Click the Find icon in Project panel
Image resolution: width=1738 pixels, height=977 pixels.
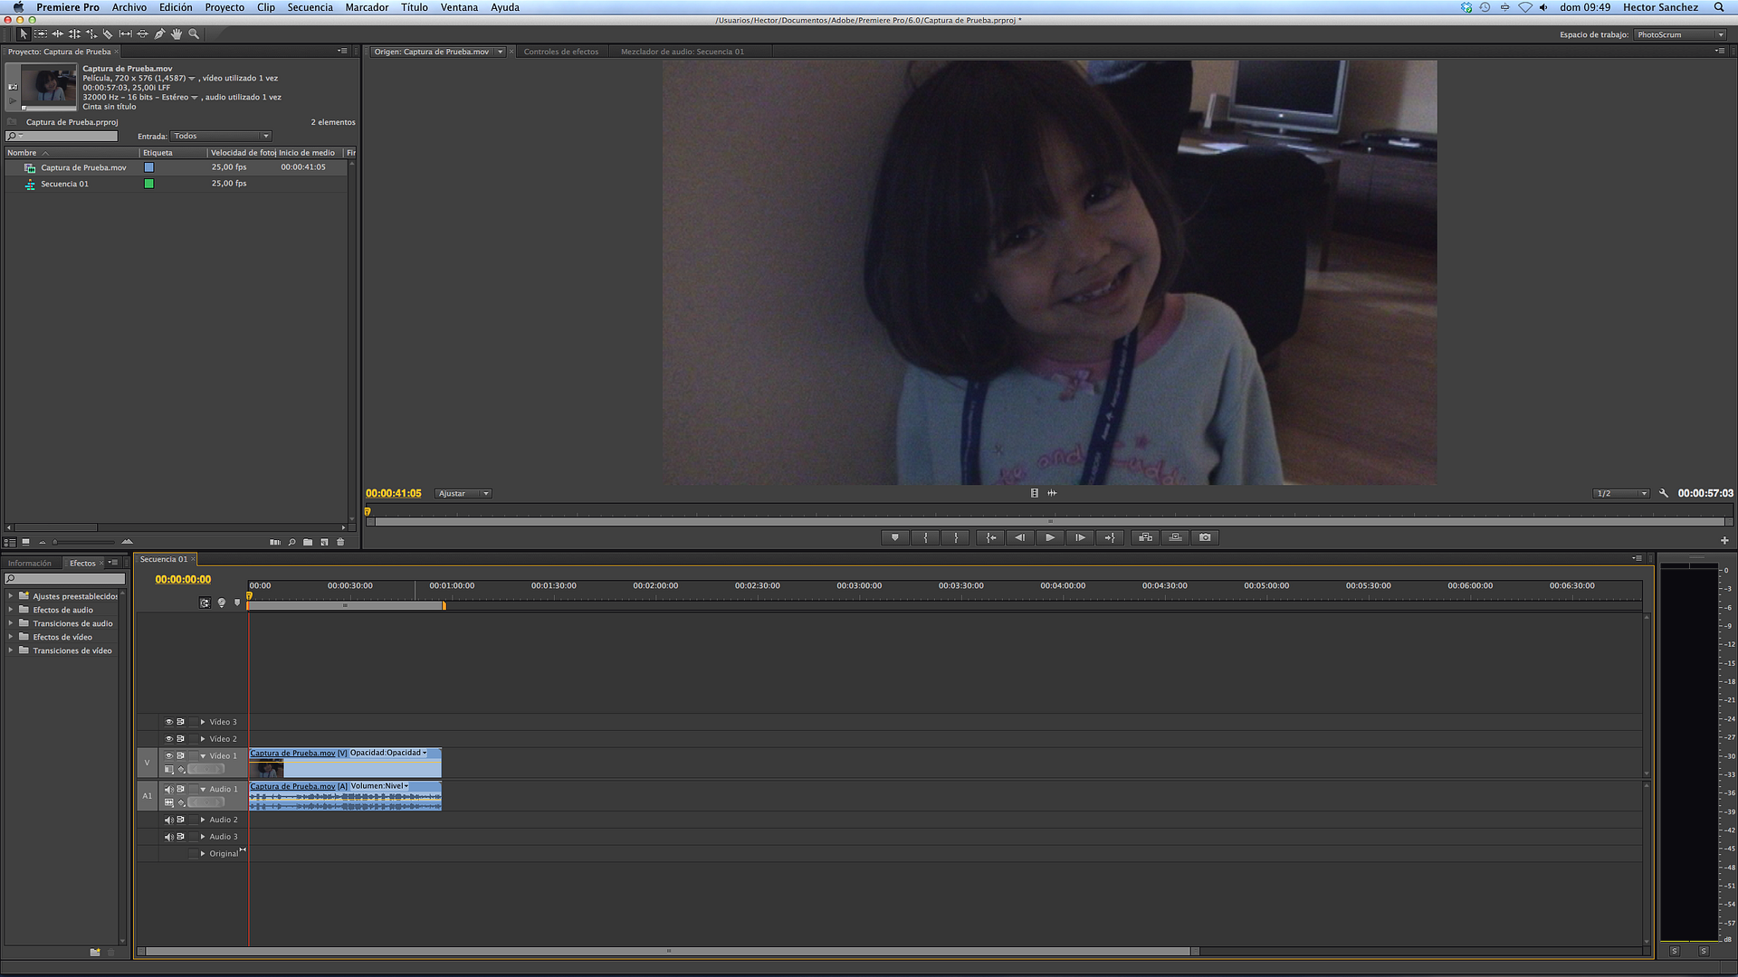pos(291,542)
